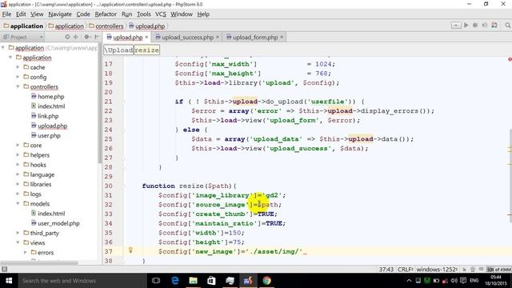Click the Search the web and Windows box
Viewport: 512px width, 288px height.
[82, 281]
